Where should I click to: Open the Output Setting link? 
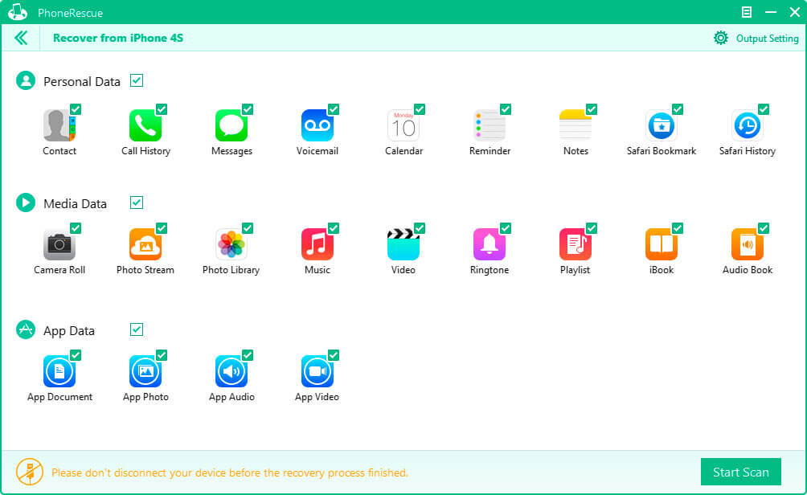tap(767, 39)
